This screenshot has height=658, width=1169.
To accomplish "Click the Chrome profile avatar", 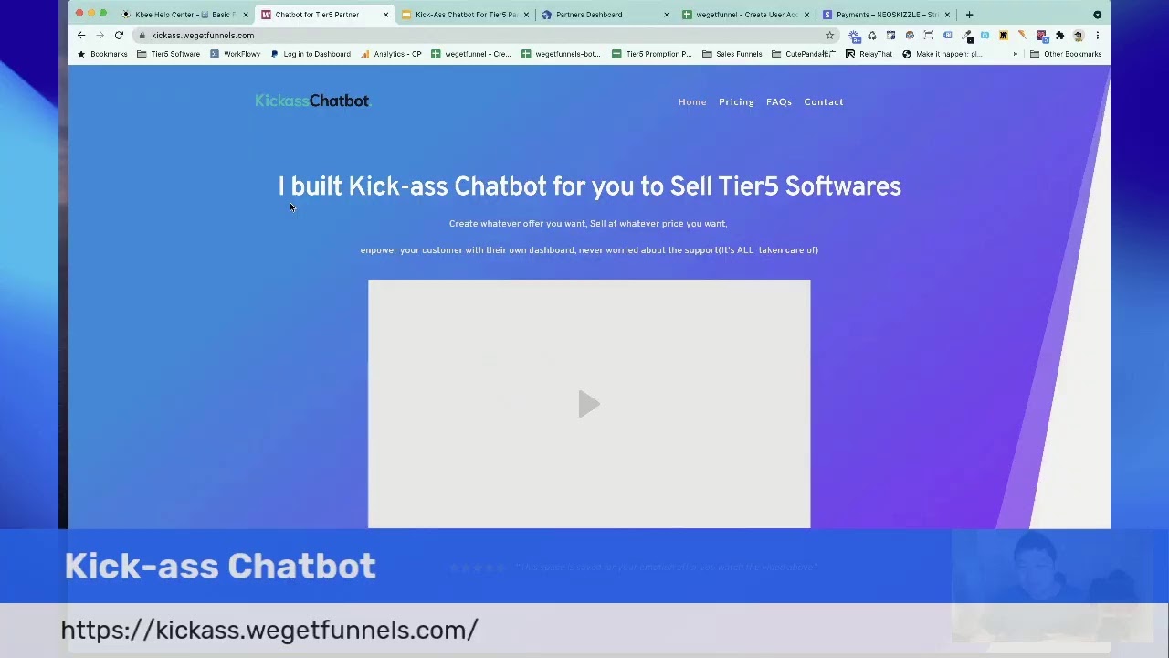I will (1079, 35).
